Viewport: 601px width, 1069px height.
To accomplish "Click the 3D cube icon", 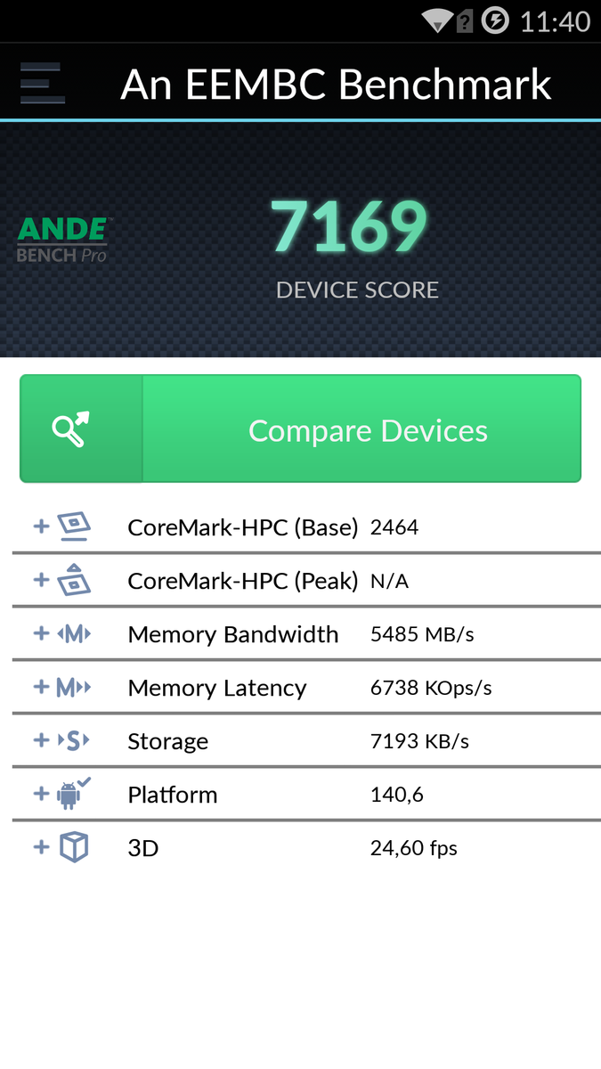I will pyautogui.click(x=74, y=846).
